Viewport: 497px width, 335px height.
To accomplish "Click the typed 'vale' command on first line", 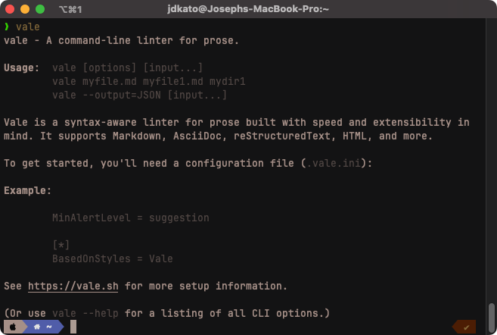I will (x=27, y=27).
